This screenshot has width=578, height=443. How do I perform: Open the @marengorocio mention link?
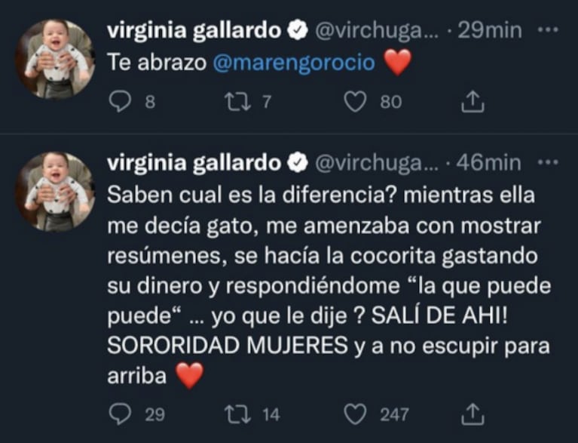click(x=292, y=63)
